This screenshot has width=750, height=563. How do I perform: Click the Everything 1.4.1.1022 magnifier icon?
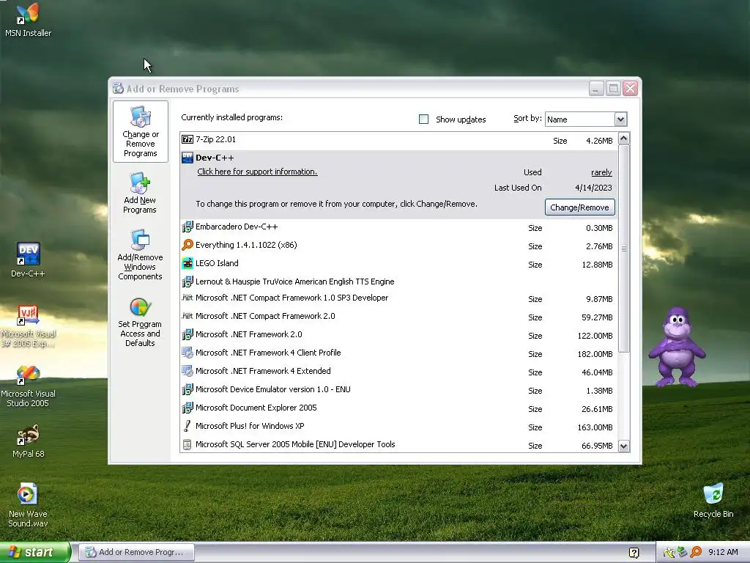tap(187, 245)
